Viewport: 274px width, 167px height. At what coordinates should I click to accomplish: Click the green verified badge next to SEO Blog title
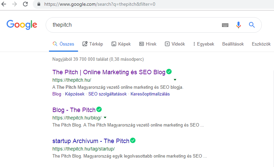pos(169,72)
